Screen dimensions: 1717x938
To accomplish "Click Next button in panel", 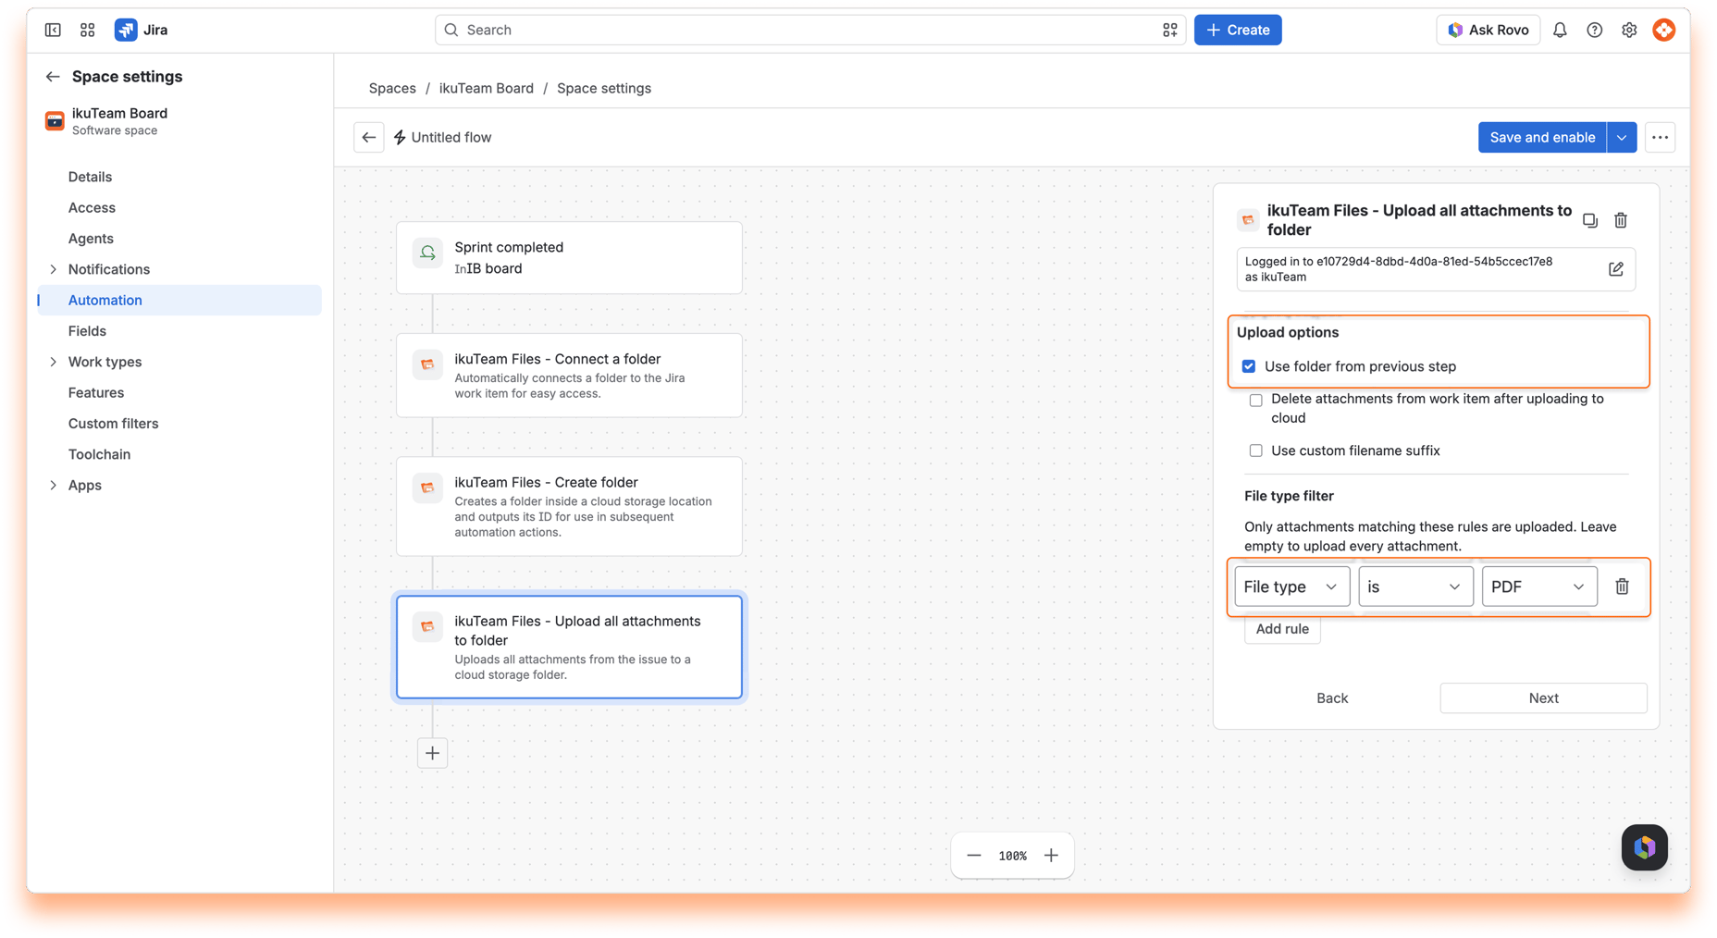I will point(1543,698).
